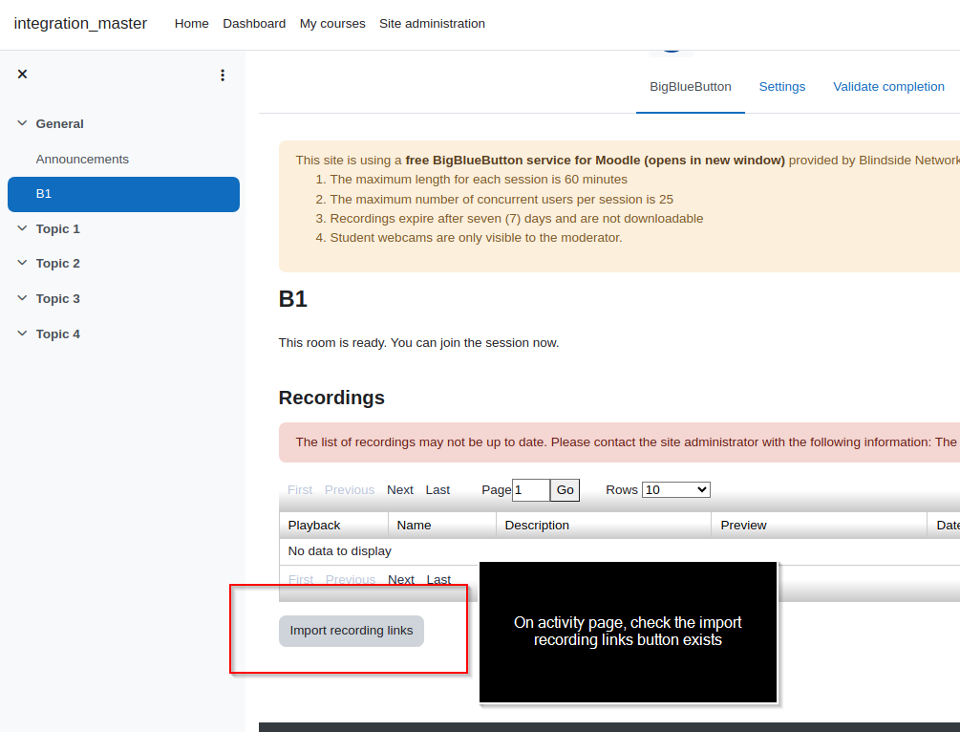Click Next in the bottom recordings pager
This screenshot has height=732, width=960.
pos(401,579)
